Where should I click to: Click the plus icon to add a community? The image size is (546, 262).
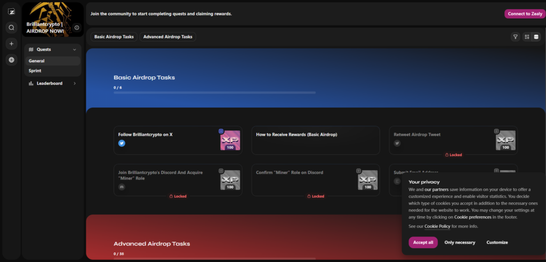(x=12, y=44)
